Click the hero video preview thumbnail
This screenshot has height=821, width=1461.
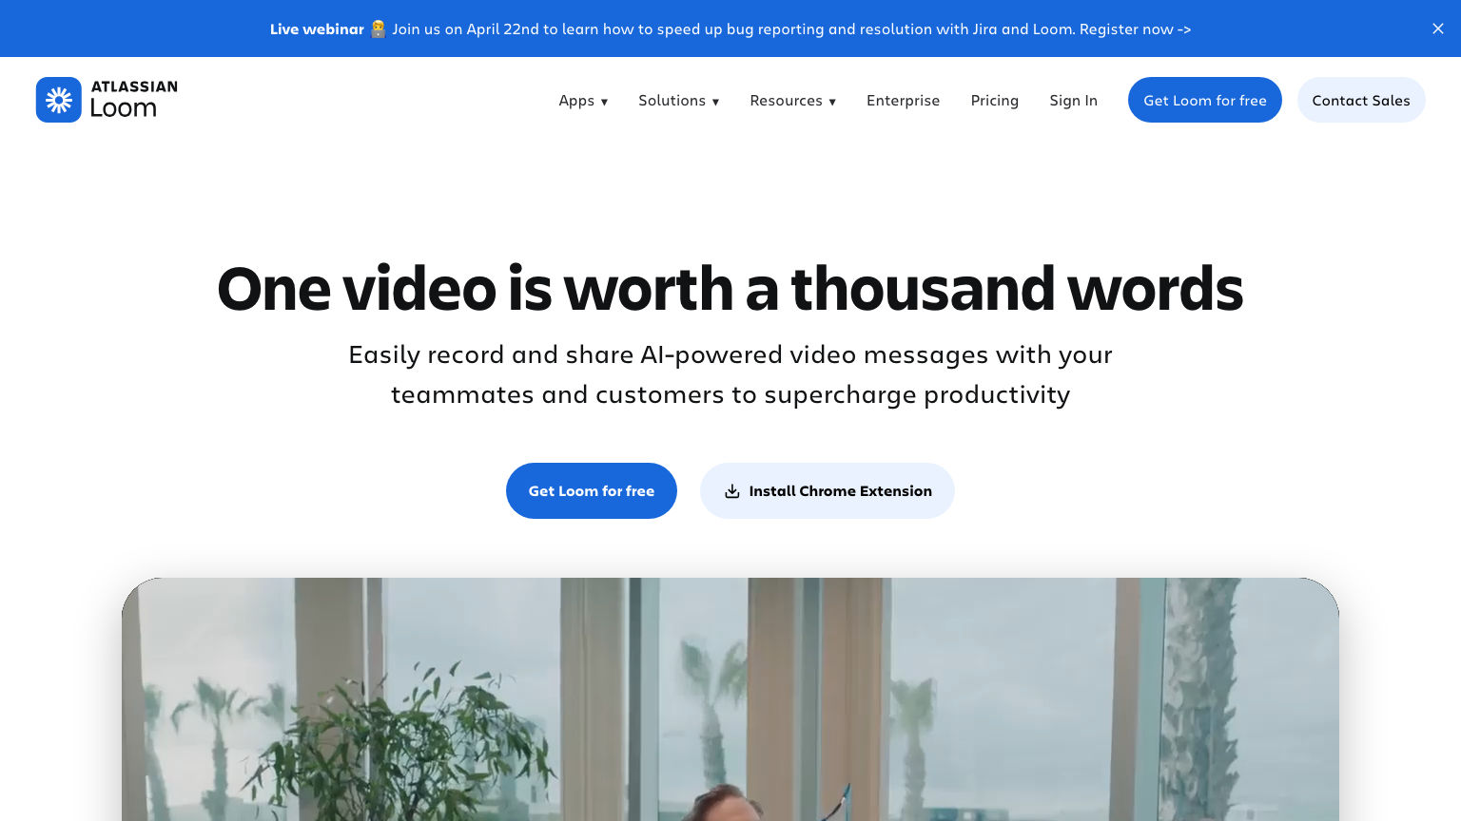[x=730, y=699]
